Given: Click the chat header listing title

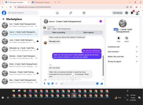Looking at the screenshot, I should pos(65,21).
